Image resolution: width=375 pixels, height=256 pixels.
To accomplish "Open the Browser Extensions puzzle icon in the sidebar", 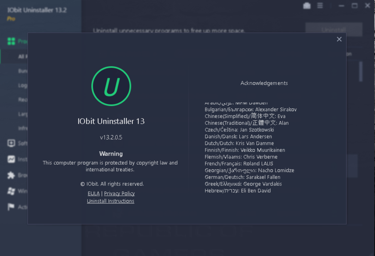I will (11, 175).
